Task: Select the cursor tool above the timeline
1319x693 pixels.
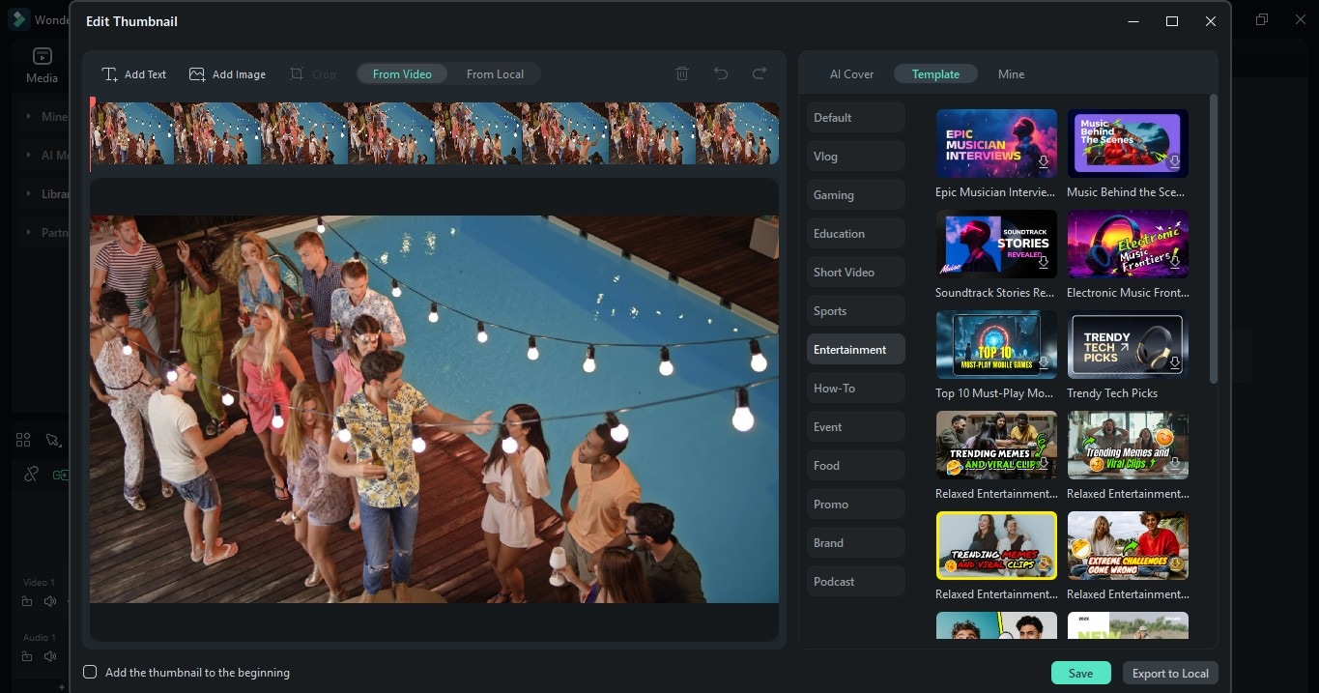Action: click(x=54, y=440)
